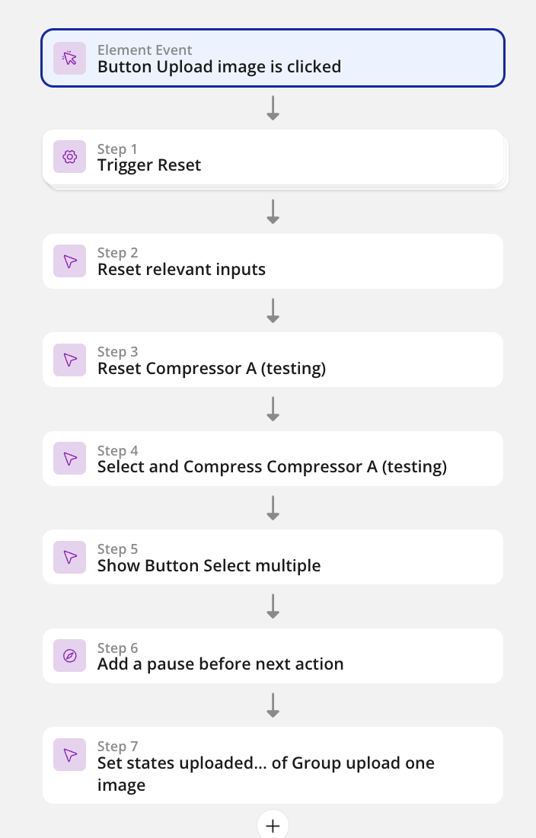536x838 pixels.
Task: Click the Step 1 label text
Action: coord(117,149)
